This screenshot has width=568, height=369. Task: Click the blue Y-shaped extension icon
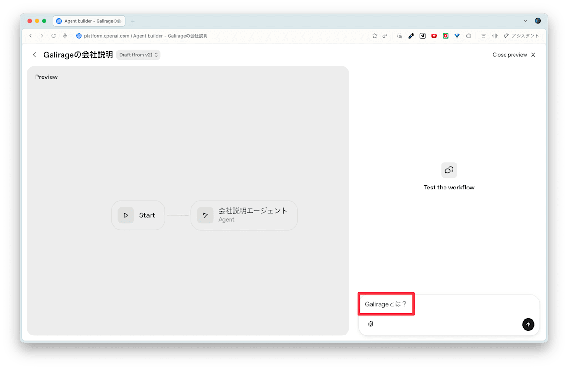tap(457, 36)
